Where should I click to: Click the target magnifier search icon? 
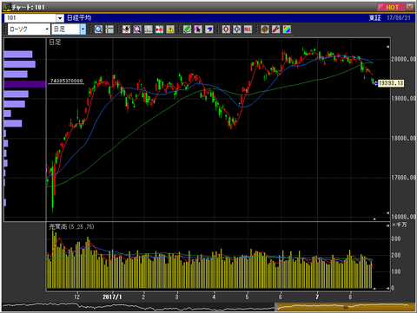pos(137,29)
